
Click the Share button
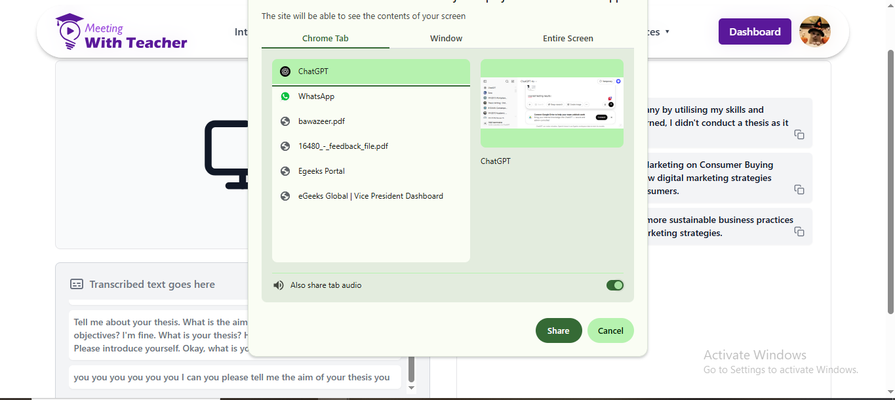(559, 330)
